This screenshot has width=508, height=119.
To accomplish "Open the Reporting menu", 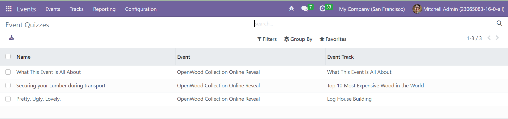I will click(x=104, y=9).
